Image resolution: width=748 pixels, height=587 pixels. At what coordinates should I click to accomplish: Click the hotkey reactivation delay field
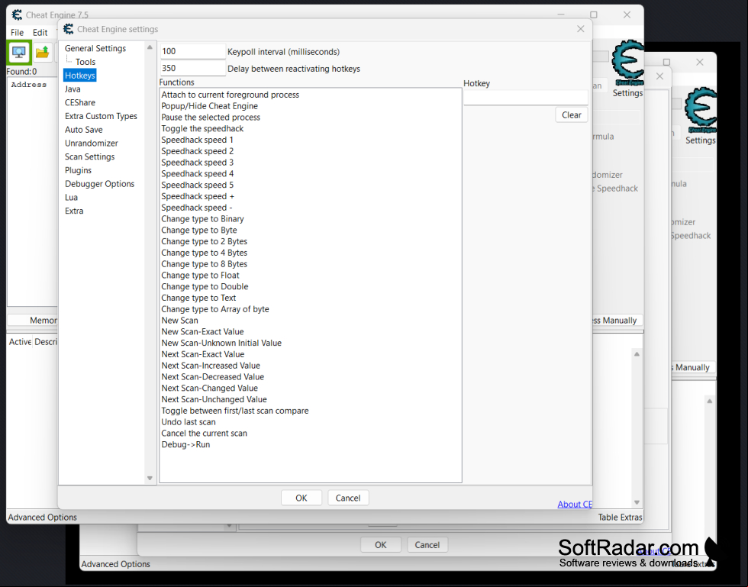[192, 68]
